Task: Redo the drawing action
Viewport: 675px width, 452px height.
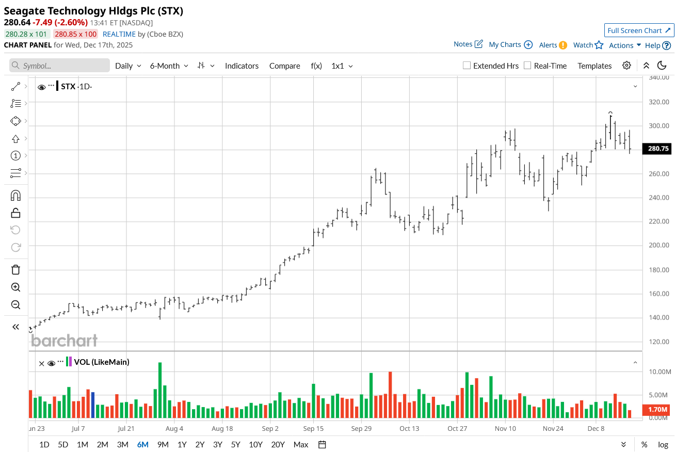Action: [x=15, y=248]
